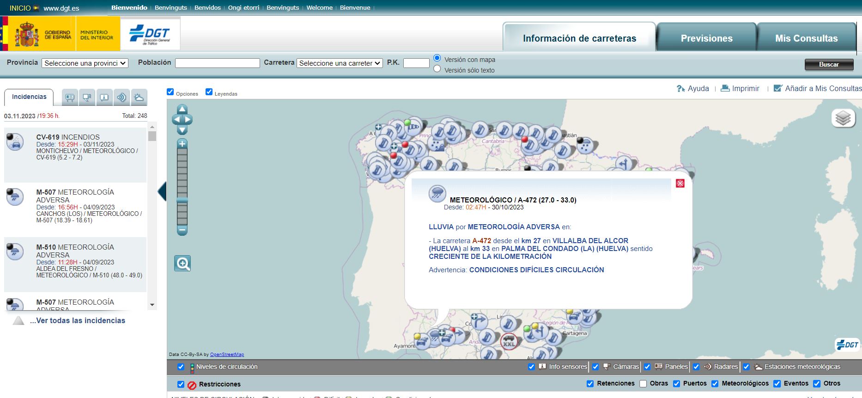This screenshot has width=862, height=398.
Task: Close the A-472 incident popup
Action: pos(680,184)
